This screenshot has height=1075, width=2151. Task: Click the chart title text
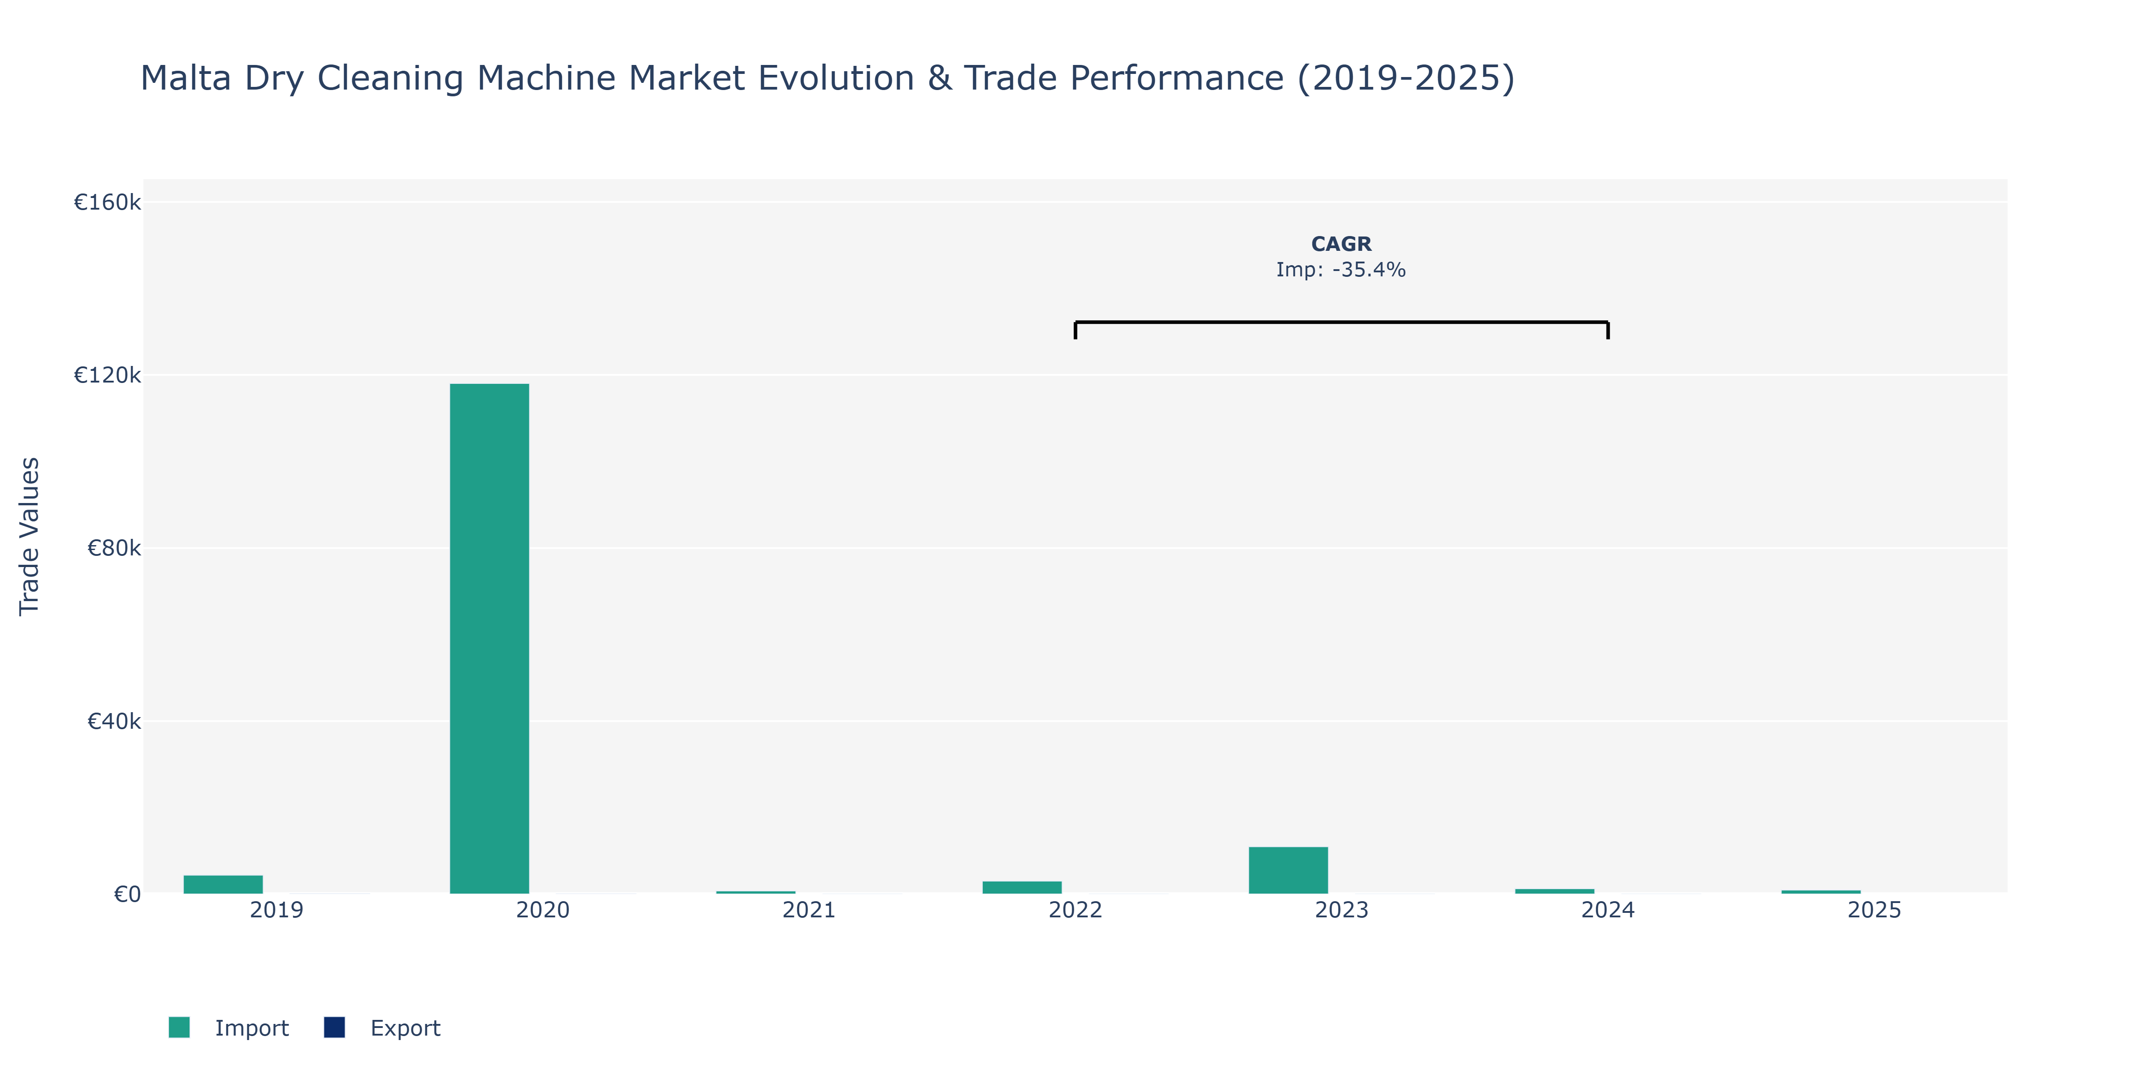tap(828, 77)
